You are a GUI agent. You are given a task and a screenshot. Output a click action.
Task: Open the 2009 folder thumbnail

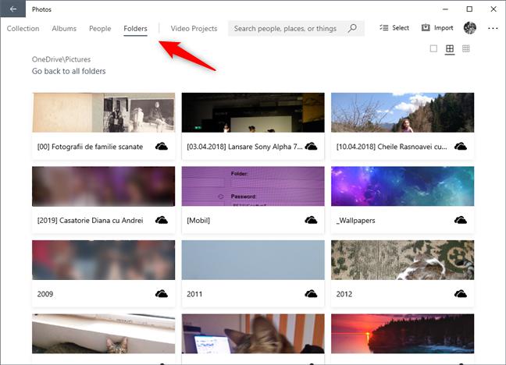click(104, 260)
